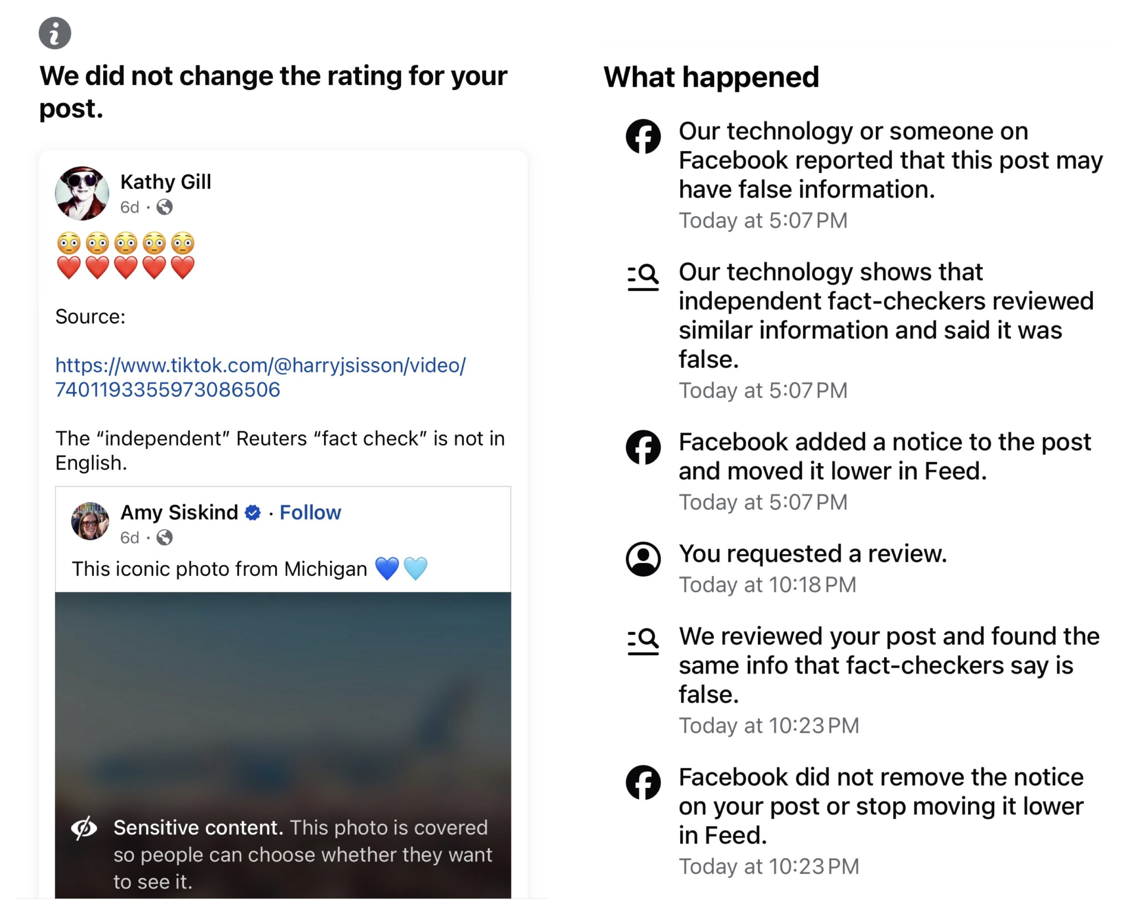This screenshot has width=1121, height=924.
Task: Click the 'What happened' heading
Action: [x=711, y=77]
